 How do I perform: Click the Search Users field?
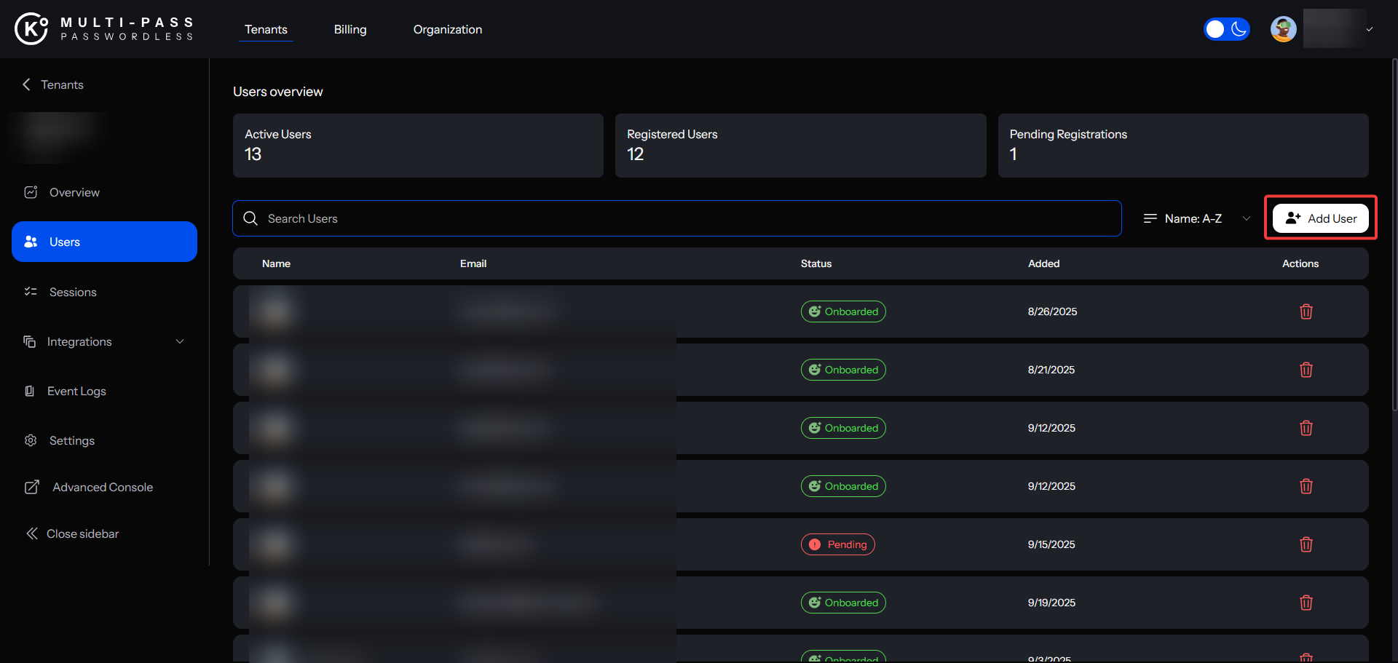pos(684,218)
